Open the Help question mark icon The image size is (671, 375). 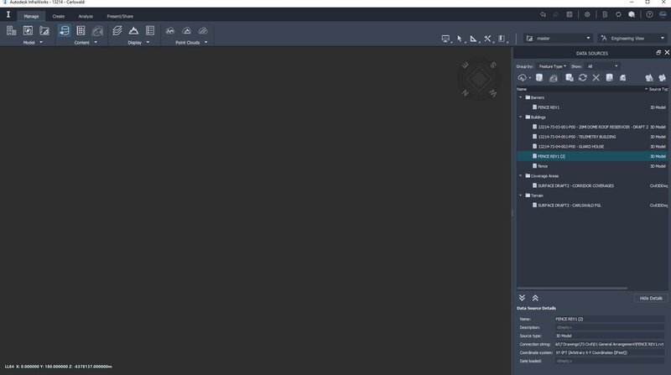point(649,14)
